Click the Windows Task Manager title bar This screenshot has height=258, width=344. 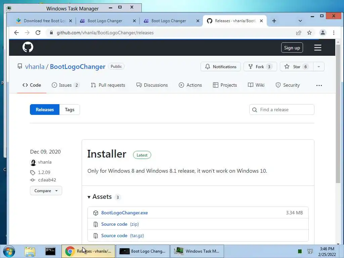[73, 8]
